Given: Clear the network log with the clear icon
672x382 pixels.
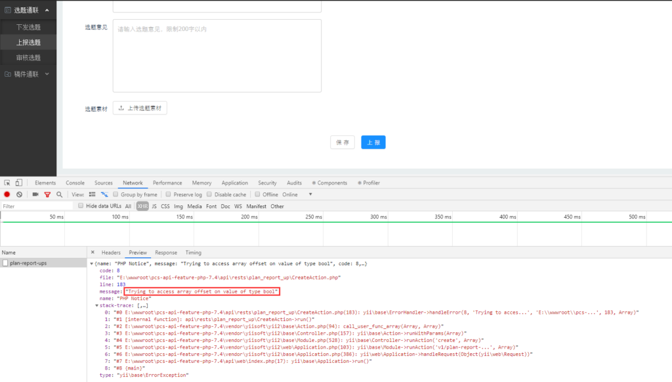Looking at the screenshot, I should [x=20, y=194].
